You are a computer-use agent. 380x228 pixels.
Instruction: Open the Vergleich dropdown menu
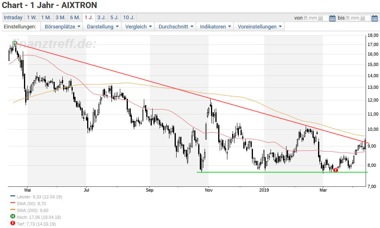(138, 27)
